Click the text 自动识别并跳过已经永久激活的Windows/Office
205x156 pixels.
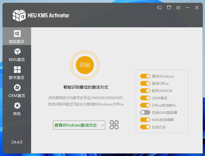tap(85, 104)
